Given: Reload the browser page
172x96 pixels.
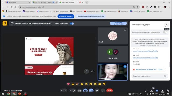Looking at the screenshot, I should click(11, 7).
